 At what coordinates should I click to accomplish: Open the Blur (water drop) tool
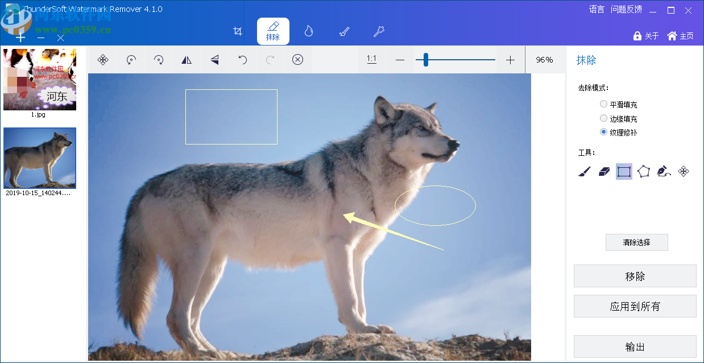click(309, 31)
